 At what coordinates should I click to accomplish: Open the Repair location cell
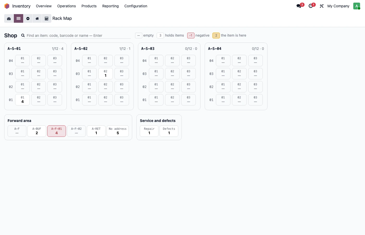point(149,131)
